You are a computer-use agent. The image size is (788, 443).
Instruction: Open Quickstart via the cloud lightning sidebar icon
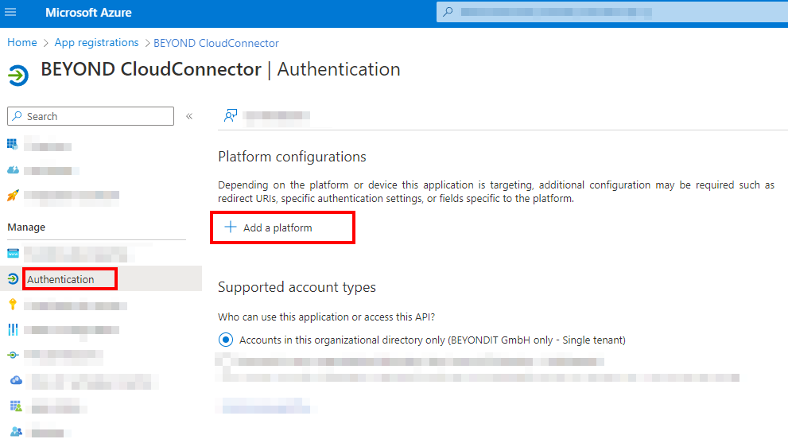[13, 170]
